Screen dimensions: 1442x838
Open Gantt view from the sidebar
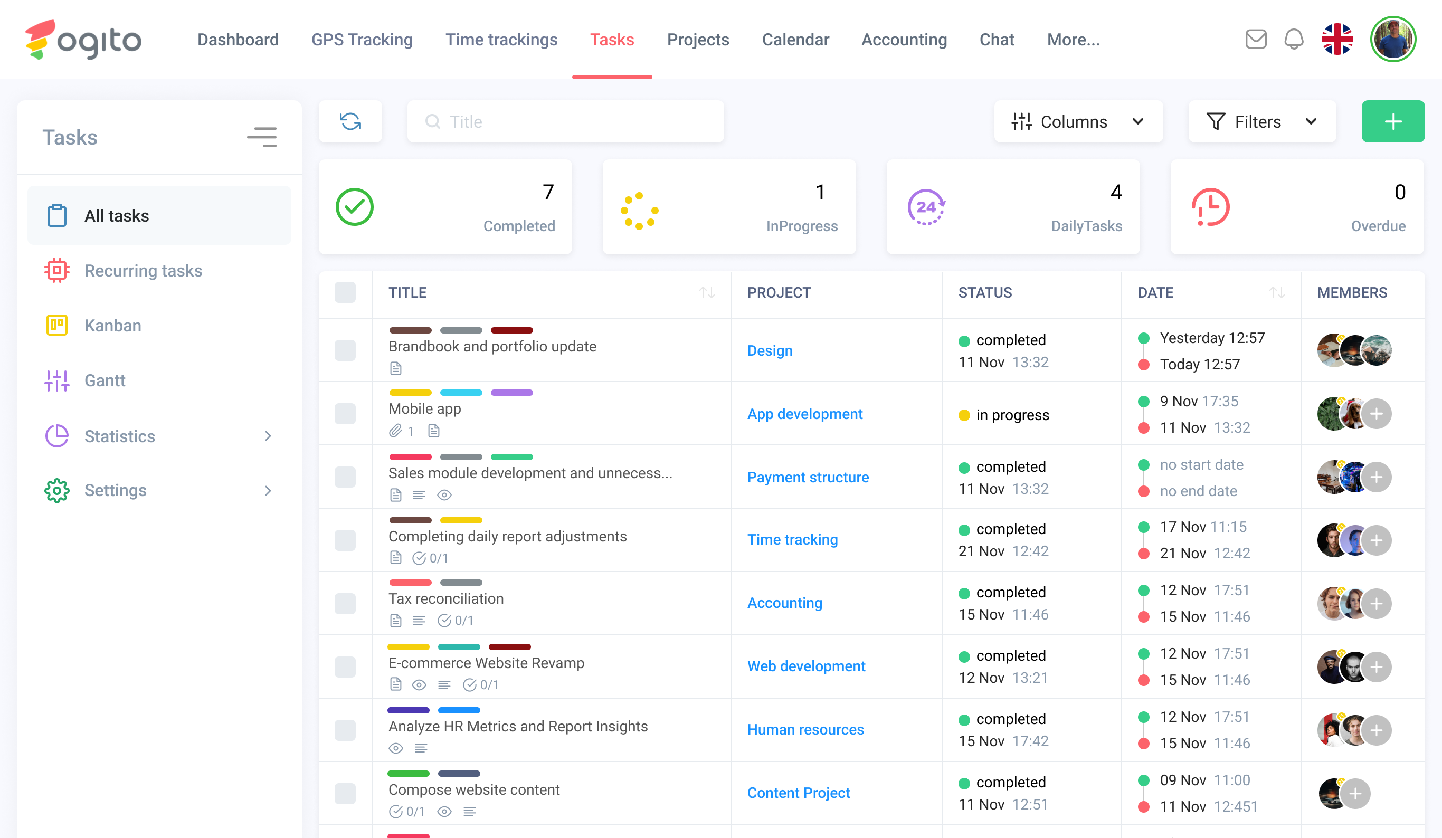105,380
